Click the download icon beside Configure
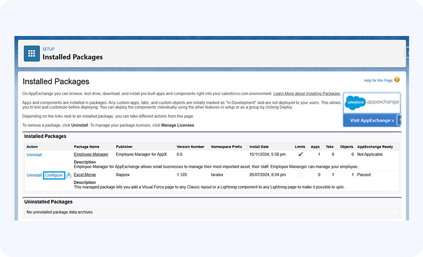423x257 pixels. tap(69, 175)
